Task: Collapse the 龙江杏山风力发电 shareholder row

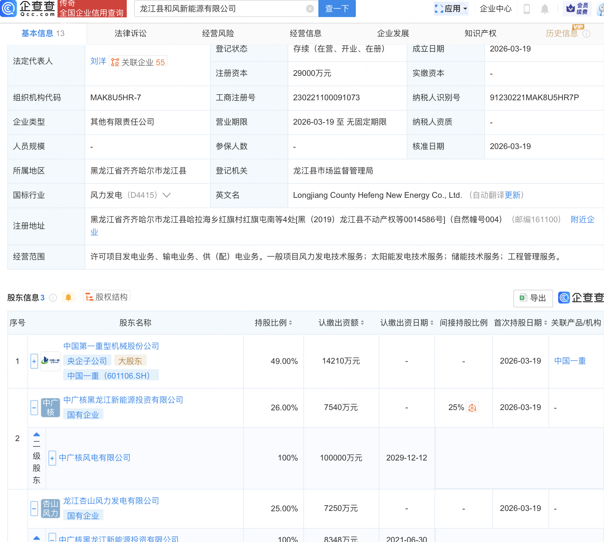Action: coord(34,509)
